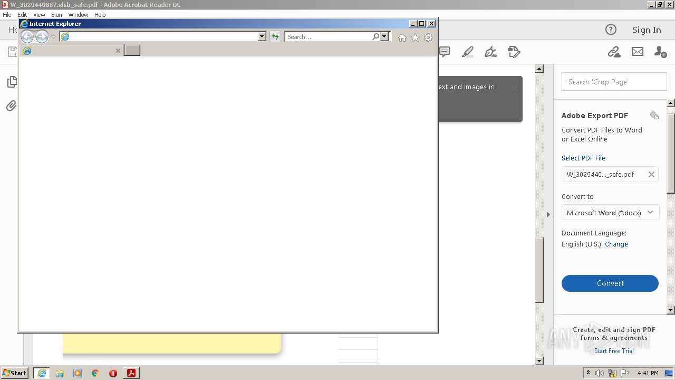This screenshot has width=675, height=380.
Task: Close the blank Internet Explorer tab
Action: click(118, 51)
